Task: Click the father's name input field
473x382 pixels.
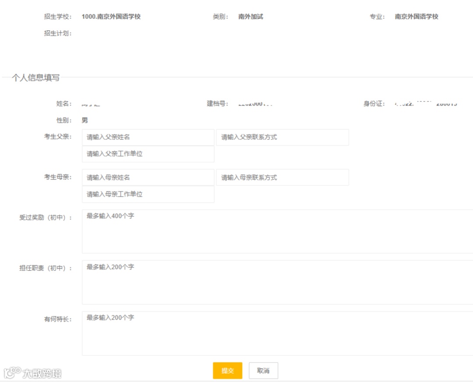Action: [x=148, y=137]
